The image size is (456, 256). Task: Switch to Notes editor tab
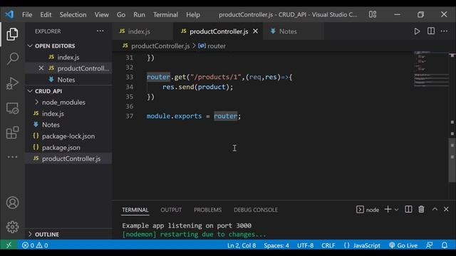coord(293,31)
